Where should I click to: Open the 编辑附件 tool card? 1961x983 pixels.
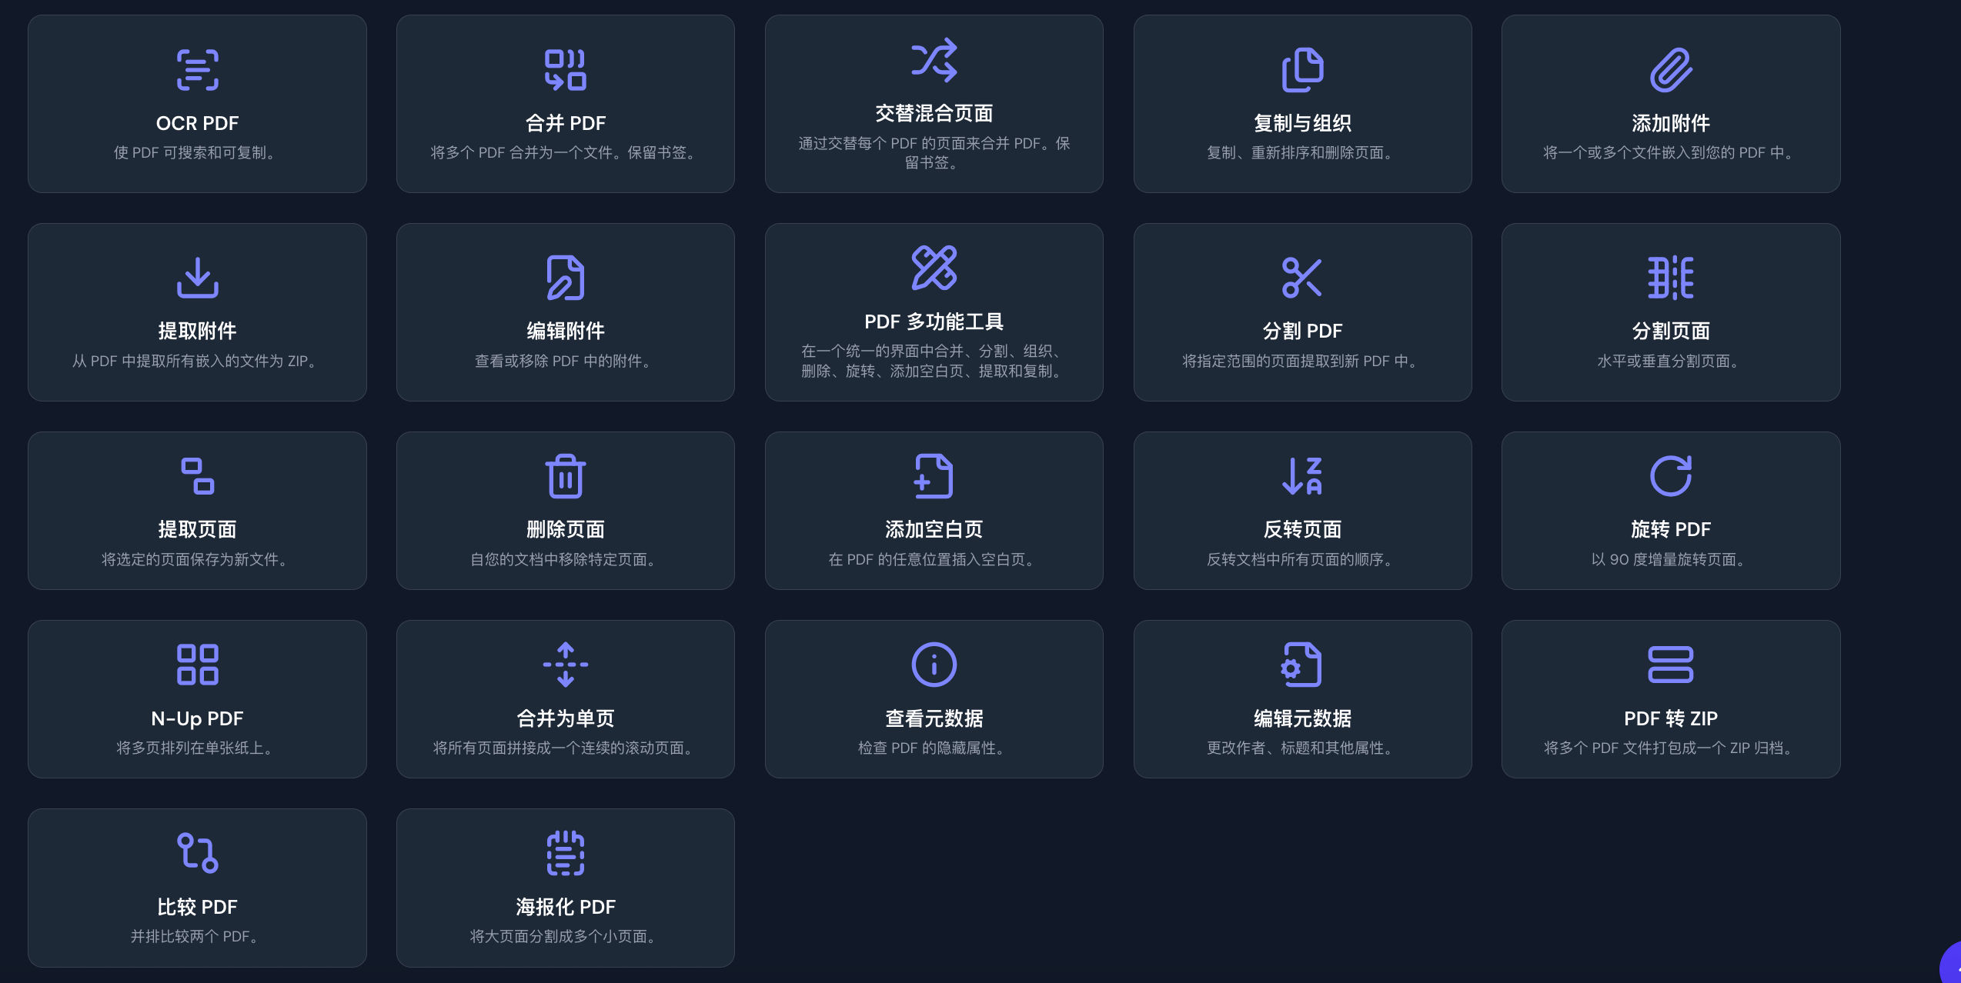[x=565, y=312]
